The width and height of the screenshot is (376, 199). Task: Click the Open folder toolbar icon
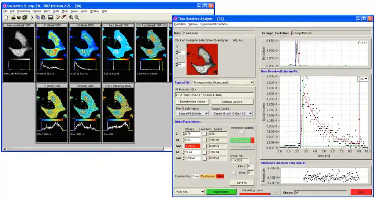[13, 17]
